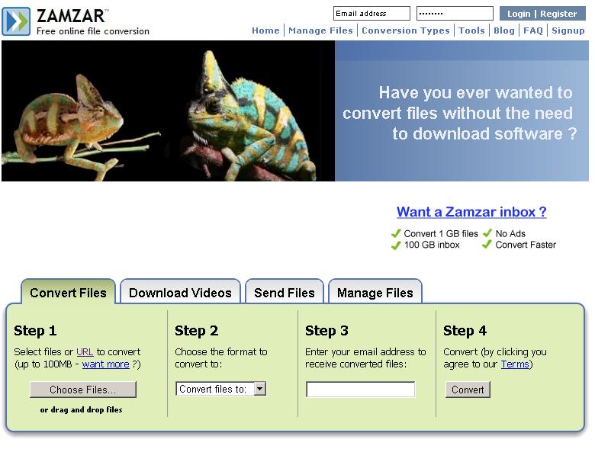The height and width of the screenshot is (449, 595).
Task: Click the Step 4 heading
Action: click(x=465, y=331)
